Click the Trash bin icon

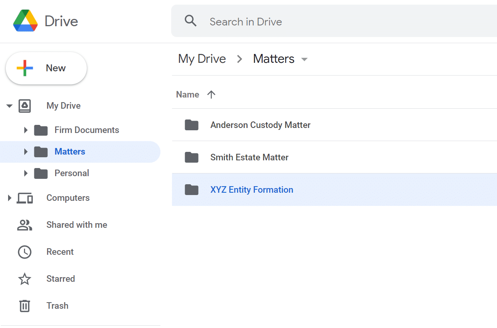pos(25,306)
